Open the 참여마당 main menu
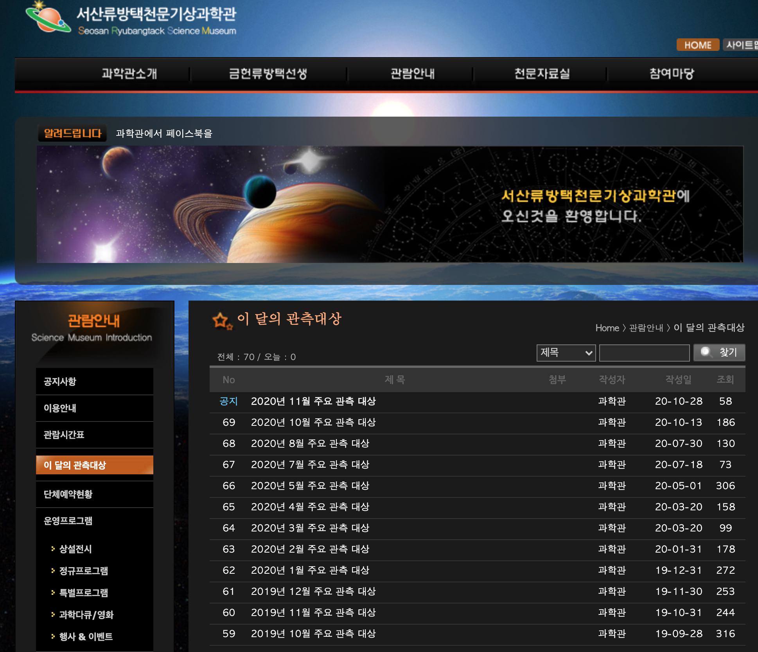The image size is (758, 652). pyautogui.click(x=671, y=74)
